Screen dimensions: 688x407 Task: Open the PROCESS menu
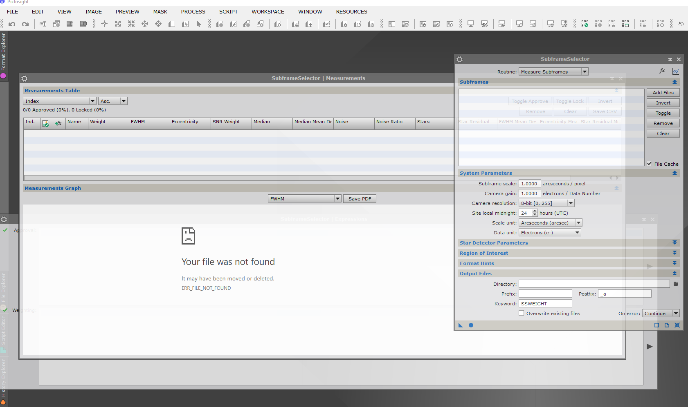(193, 11)
